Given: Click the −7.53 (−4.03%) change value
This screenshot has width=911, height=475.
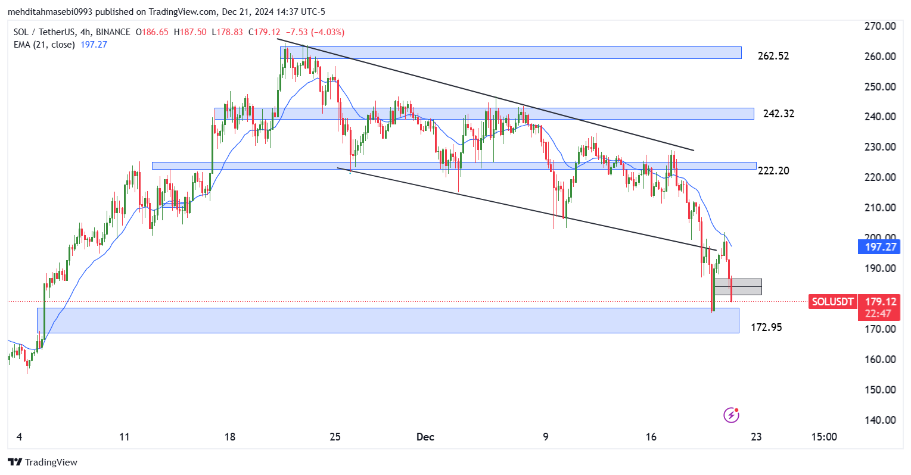Looking at the screenshot, I should (315, 32).
